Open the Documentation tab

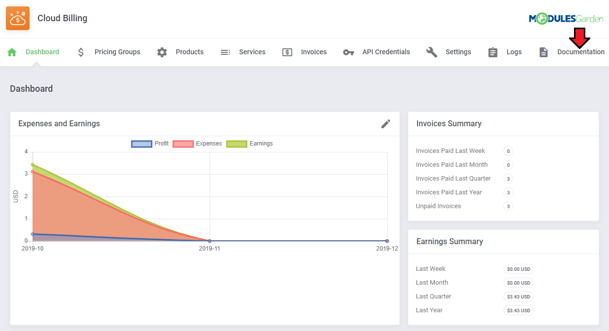click(581, 52)
